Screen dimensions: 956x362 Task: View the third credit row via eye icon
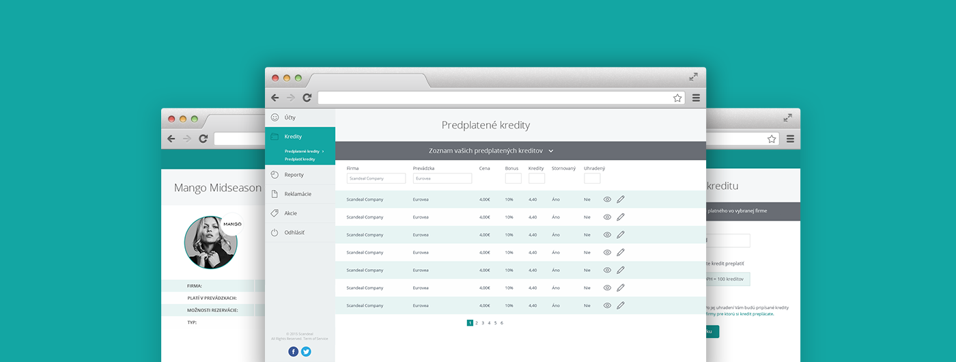607,234
